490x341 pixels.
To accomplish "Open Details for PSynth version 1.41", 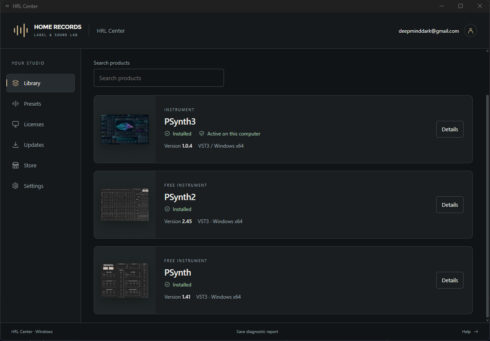I will tap(450, 280).
